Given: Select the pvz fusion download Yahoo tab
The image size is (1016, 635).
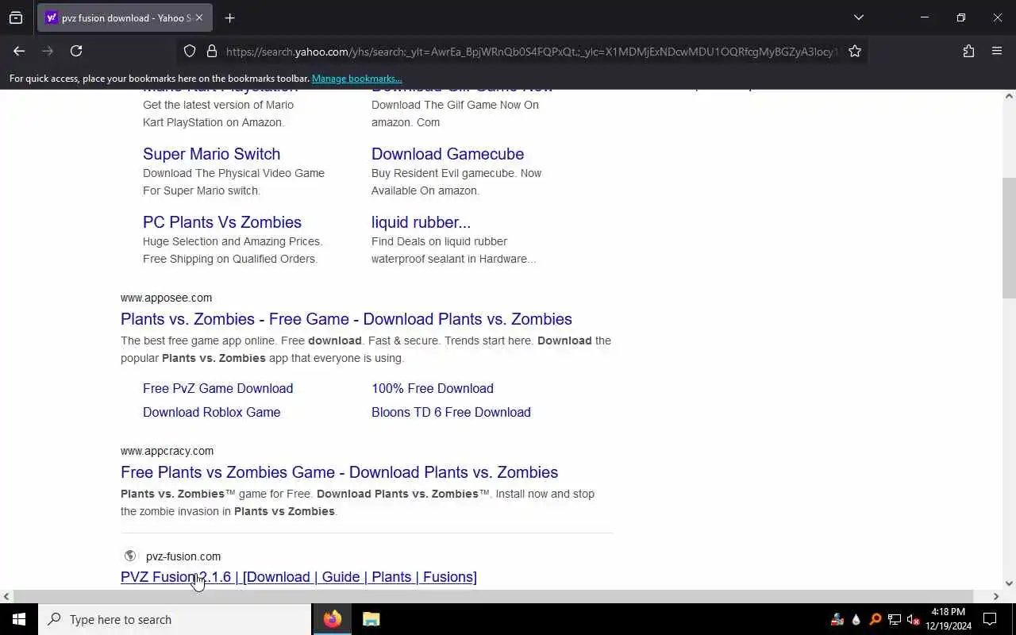Looking at the screenshot, I should point(125,17).
